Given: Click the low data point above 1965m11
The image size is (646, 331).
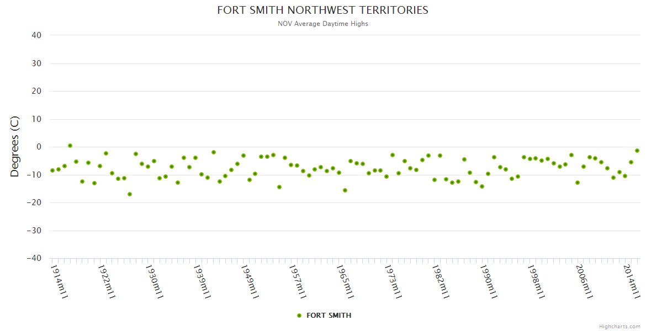Looking at the screenshot, I should (x=345, y=190).
